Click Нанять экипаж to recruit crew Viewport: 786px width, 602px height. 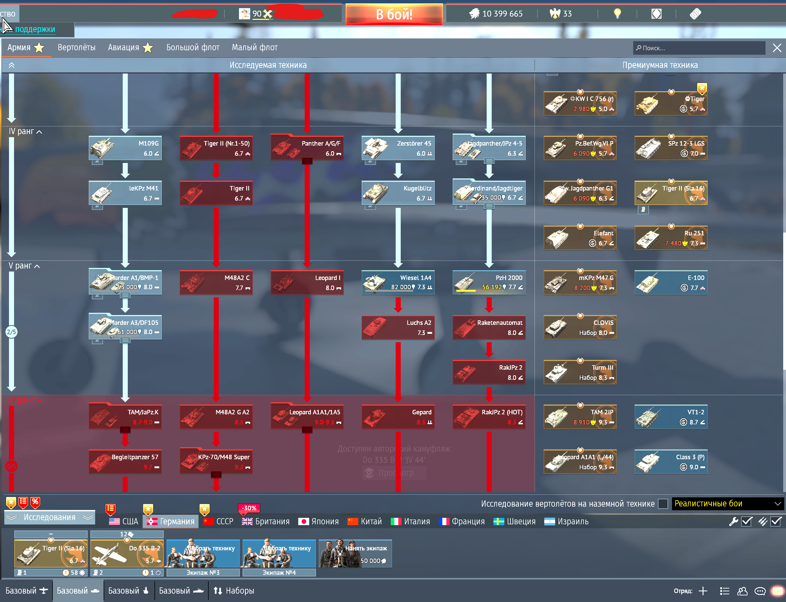pos(355,553)
